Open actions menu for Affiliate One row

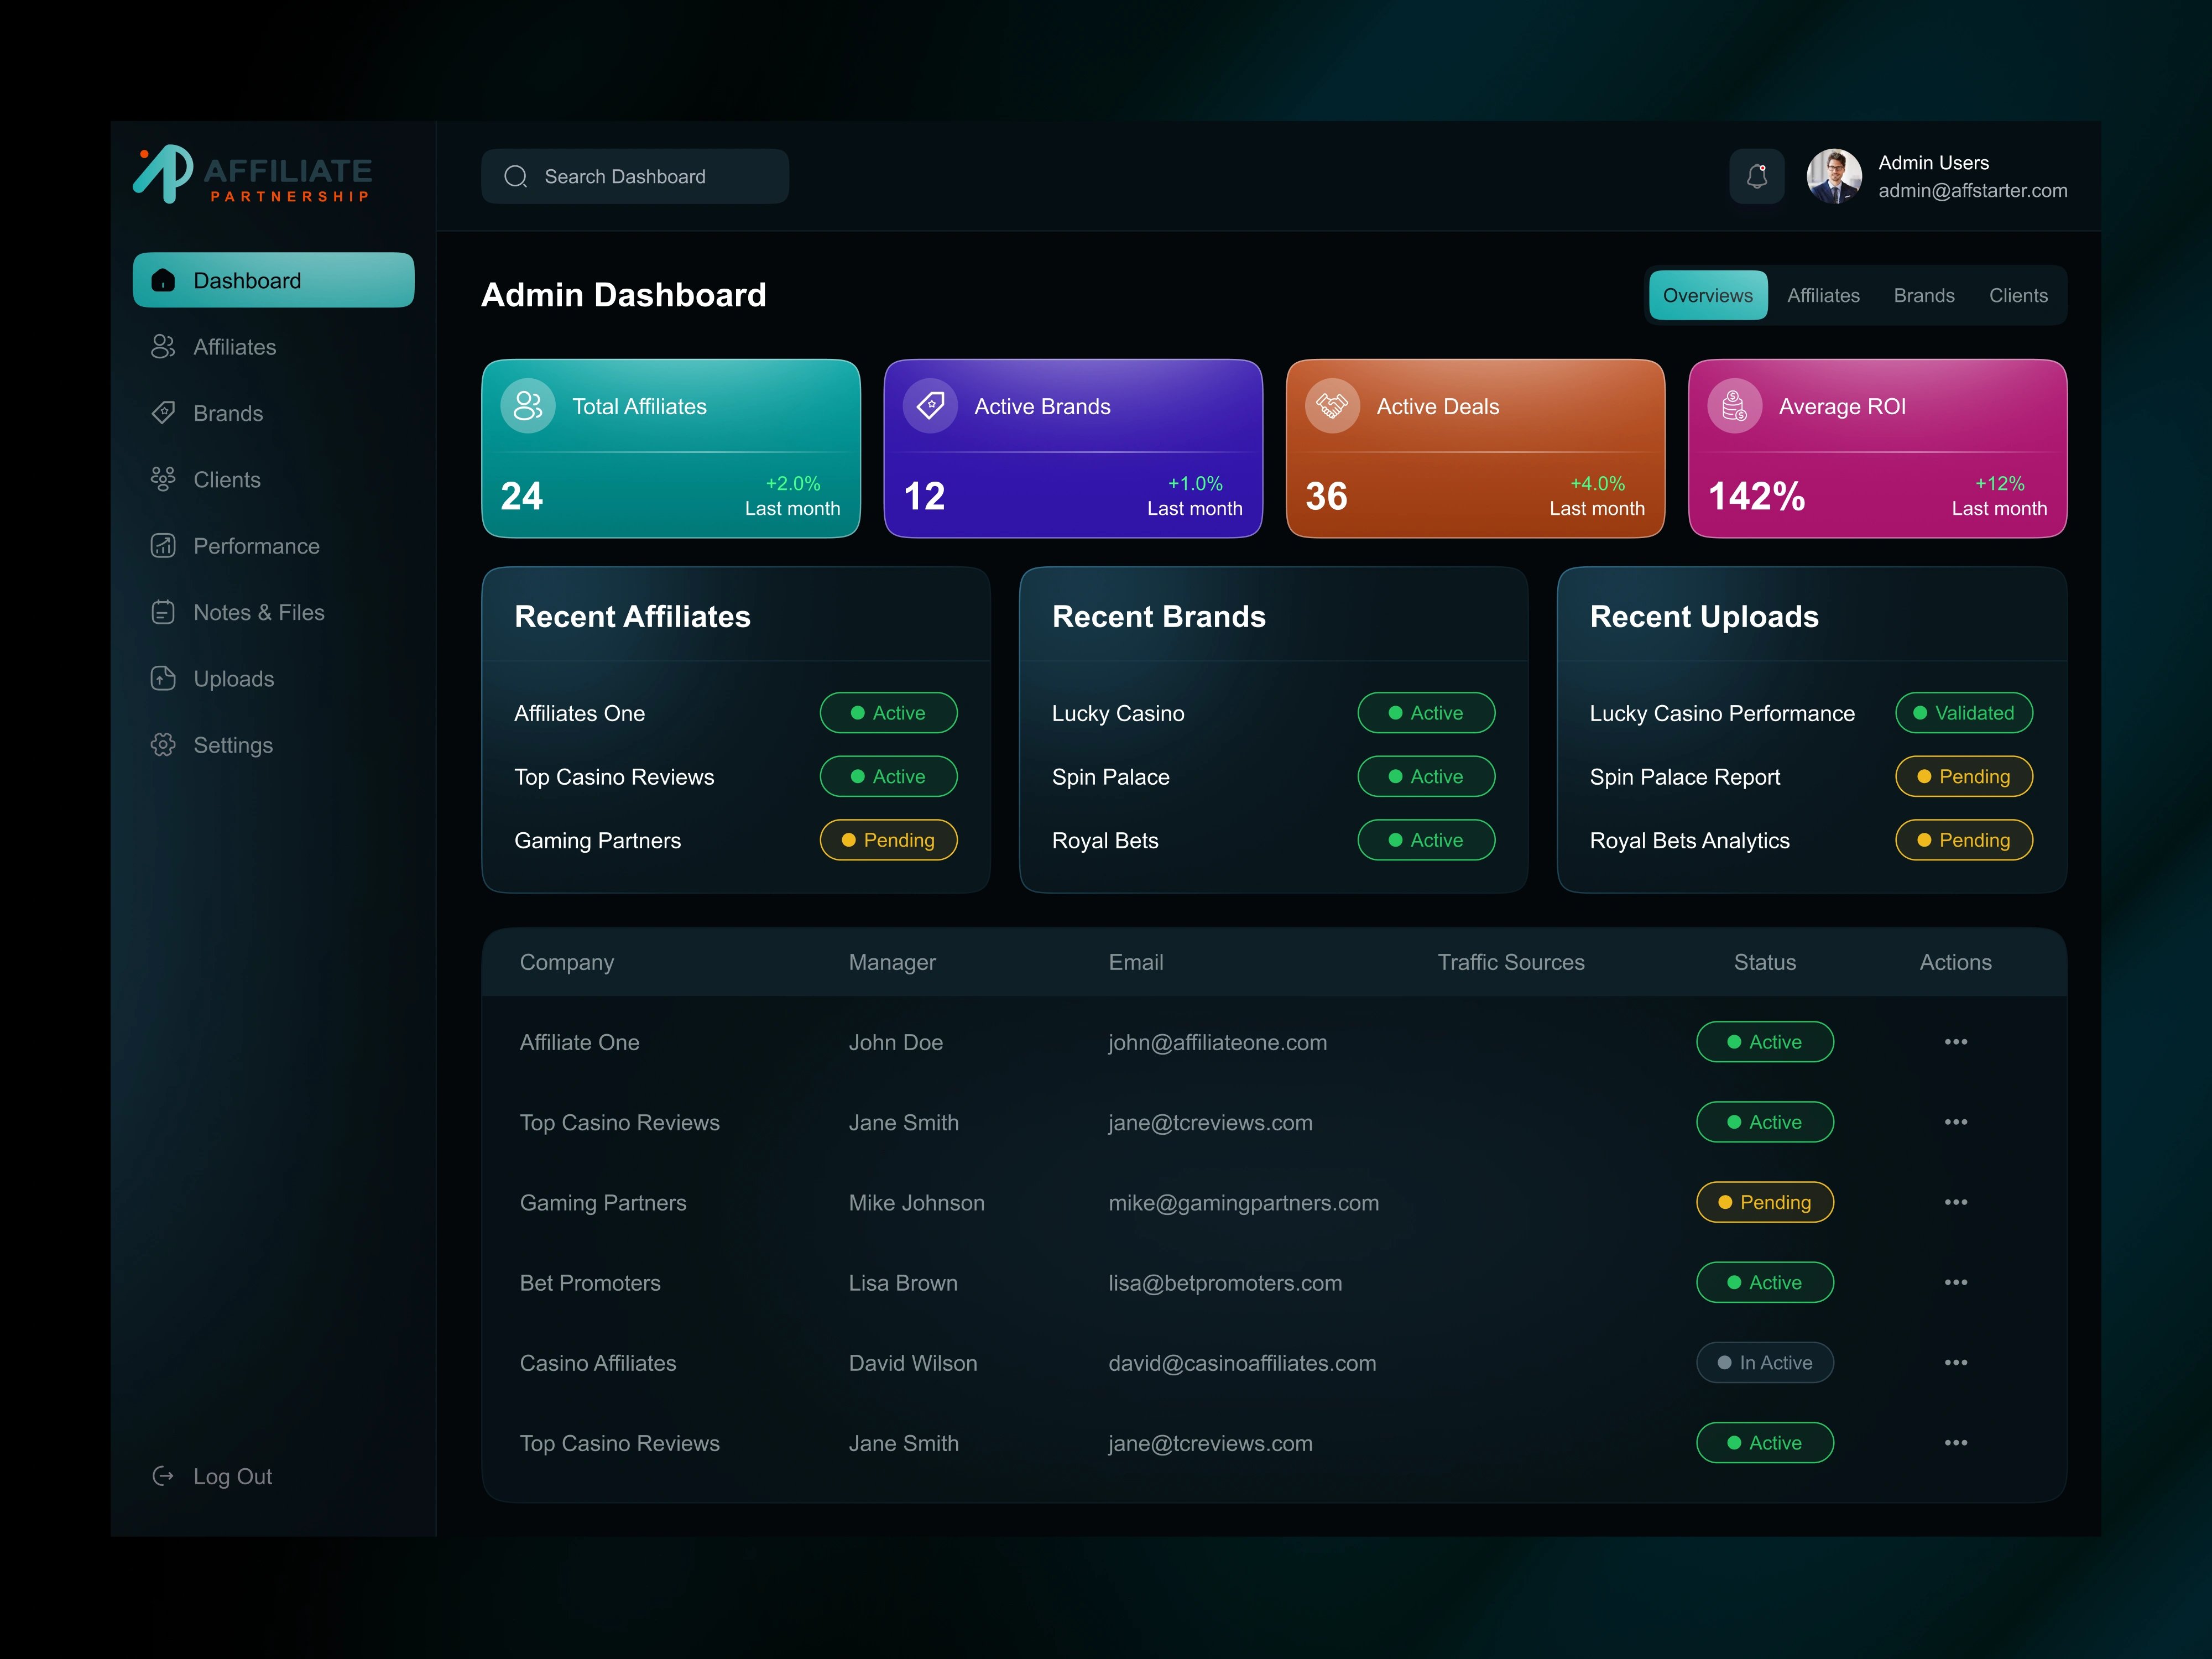click(x=1955, y=1042)
